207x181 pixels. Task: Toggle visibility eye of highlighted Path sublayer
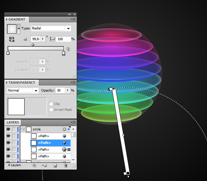point(8,143)
